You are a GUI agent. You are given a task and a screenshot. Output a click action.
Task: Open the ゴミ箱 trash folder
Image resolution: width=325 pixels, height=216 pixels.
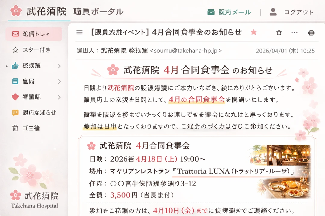34,128
